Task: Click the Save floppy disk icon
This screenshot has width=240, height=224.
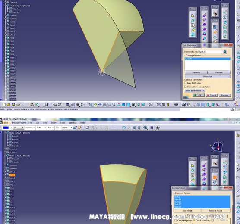Action: tap(13, 105)
